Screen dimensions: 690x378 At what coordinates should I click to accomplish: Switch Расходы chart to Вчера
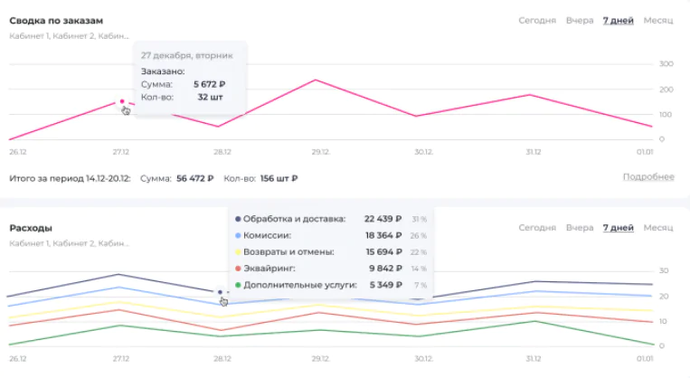coord(579,228)
